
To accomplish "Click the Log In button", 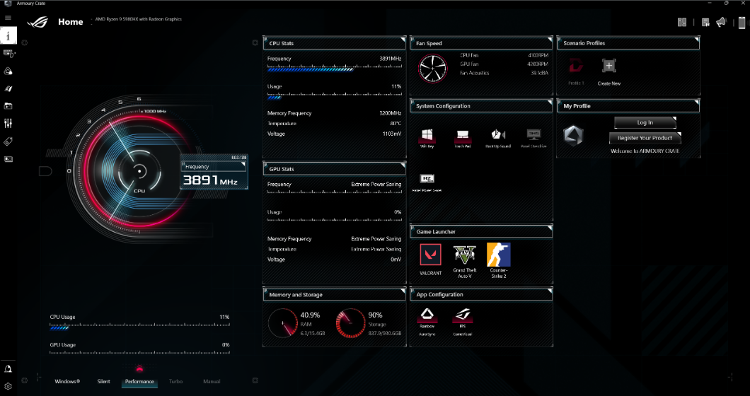I will click(645, 122).
